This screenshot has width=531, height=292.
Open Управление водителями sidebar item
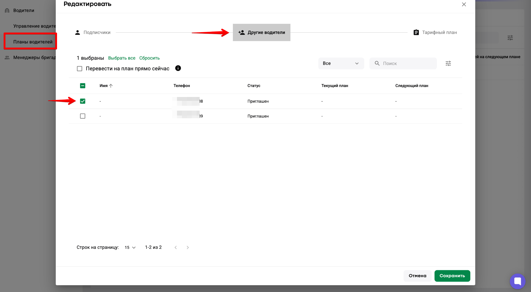point(34,26)
